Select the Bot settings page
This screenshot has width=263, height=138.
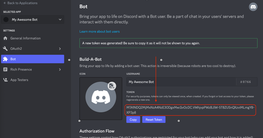(33, 59)
